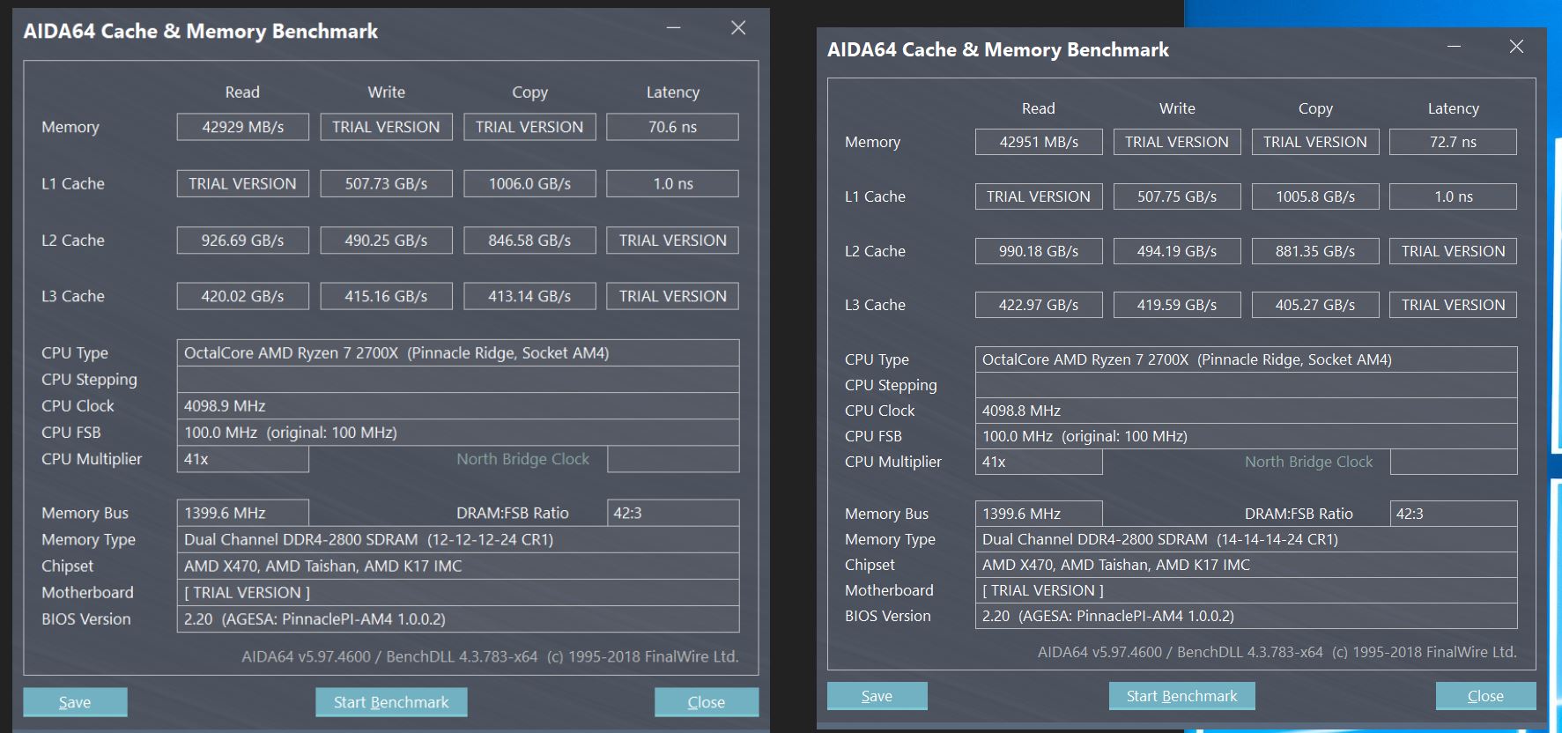
Task: Click L2 Cache Write 494.19 GB/s
Action: (x=1177, y=251)
